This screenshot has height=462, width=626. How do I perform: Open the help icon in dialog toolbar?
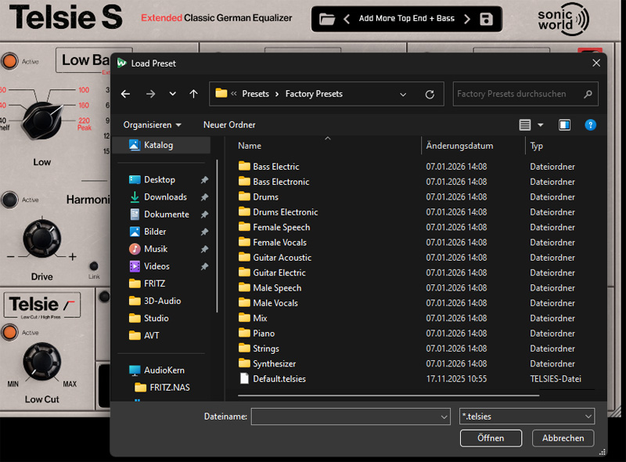coord(591,125)
